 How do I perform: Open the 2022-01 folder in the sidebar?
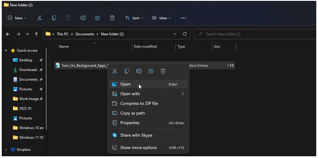(25, 108)
